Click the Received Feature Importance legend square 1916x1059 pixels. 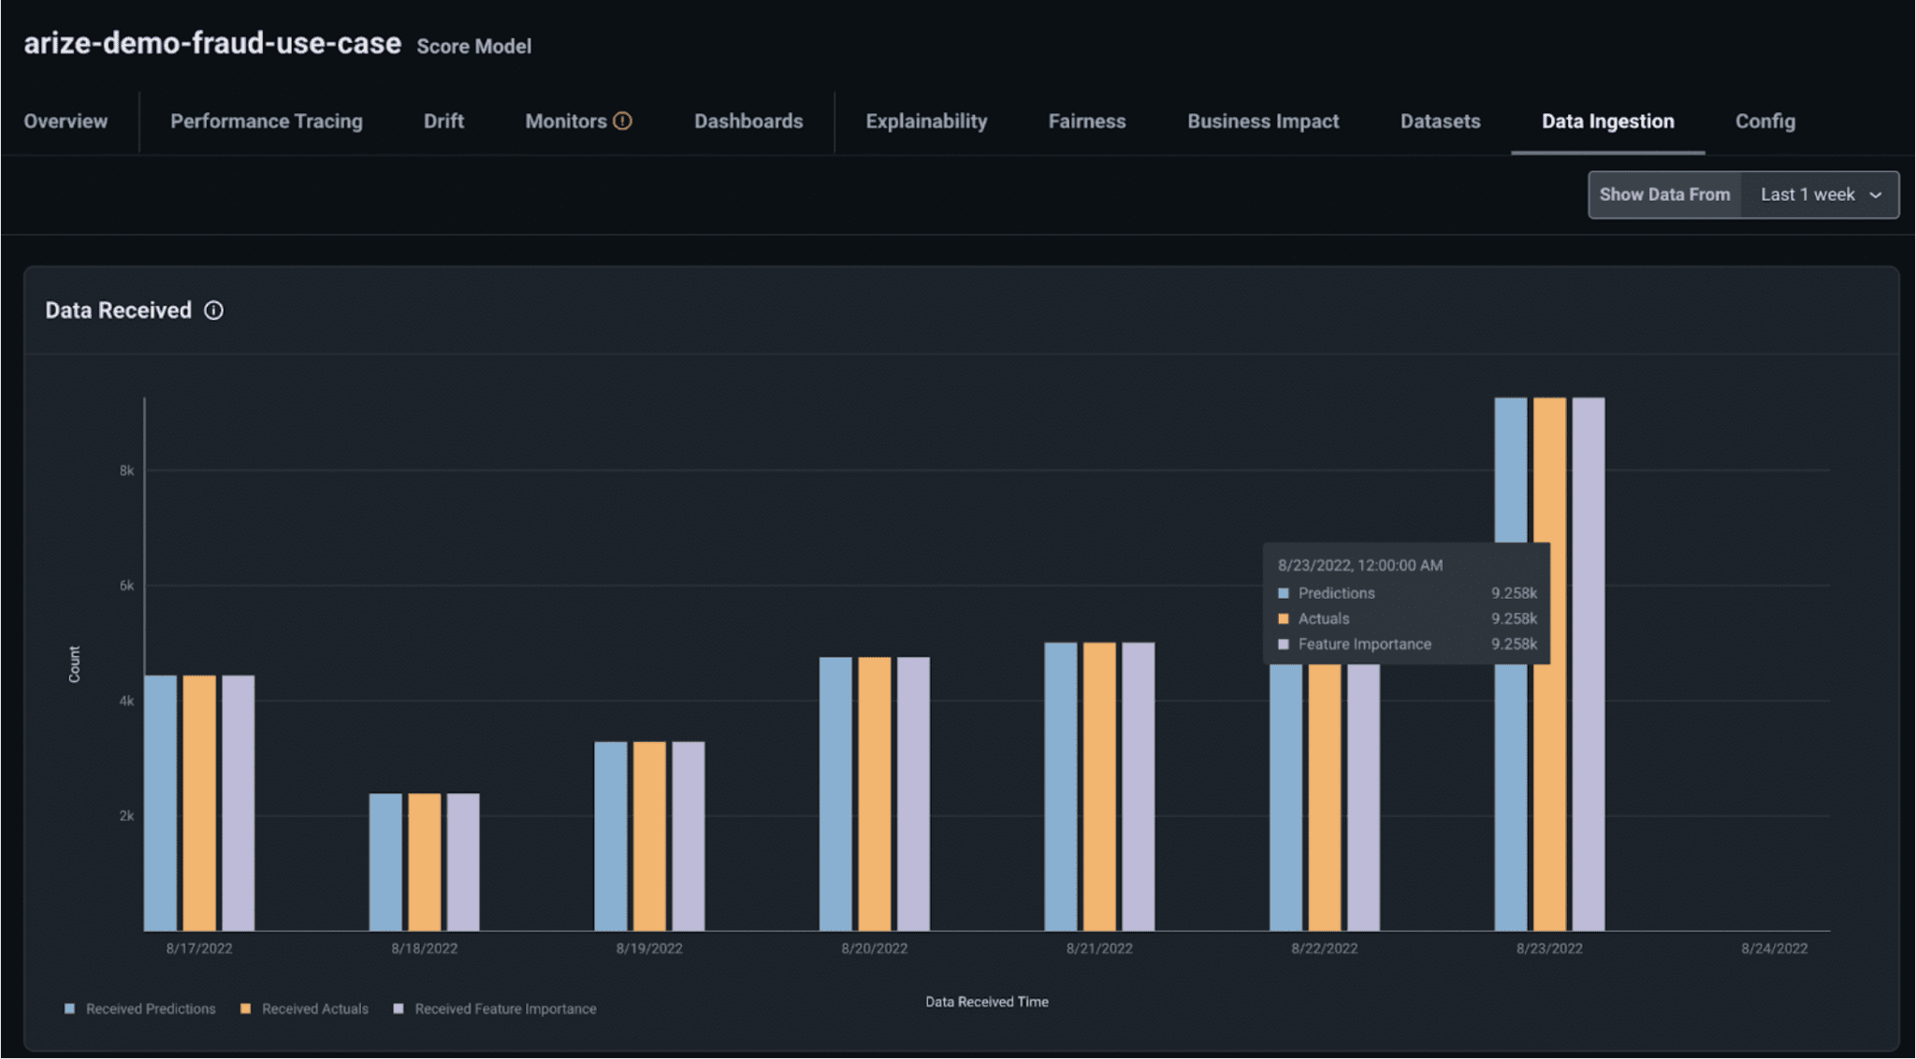point(399,1008)
